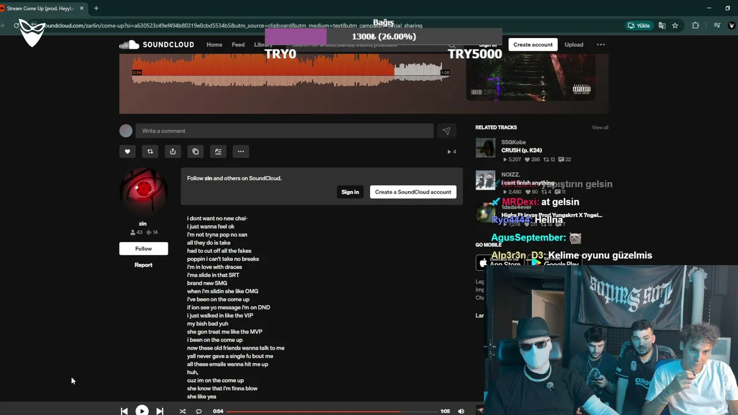
Task: Click the elapsed time 0:54 in the player
Action: coord(218,411)
